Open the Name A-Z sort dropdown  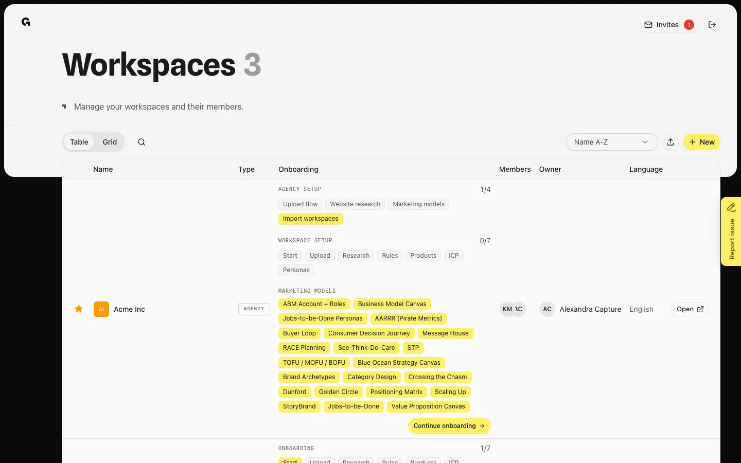[611, 142]
